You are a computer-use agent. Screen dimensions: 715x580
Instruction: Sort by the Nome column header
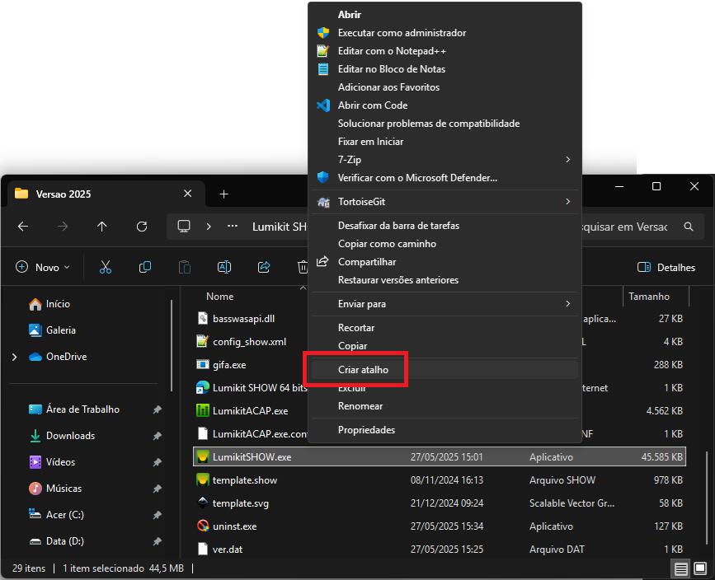220,296
